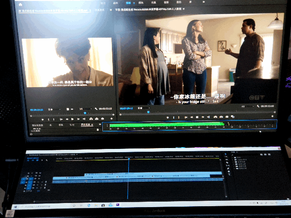Viewport: 291px width, 218px height.
Task: Click the Lift button in Program monitor
Action: (215, 117)
